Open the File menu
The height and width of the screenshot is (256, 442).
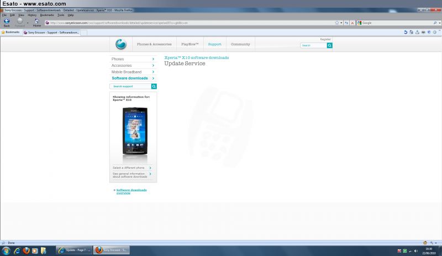click(x=4, y=15)
